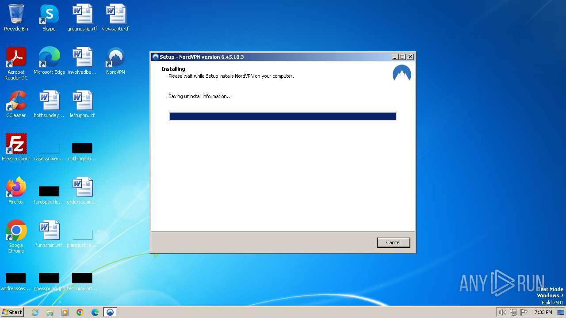Select the NordVPN desktop shortcut

pyautogui.click(x=115, y=61)
